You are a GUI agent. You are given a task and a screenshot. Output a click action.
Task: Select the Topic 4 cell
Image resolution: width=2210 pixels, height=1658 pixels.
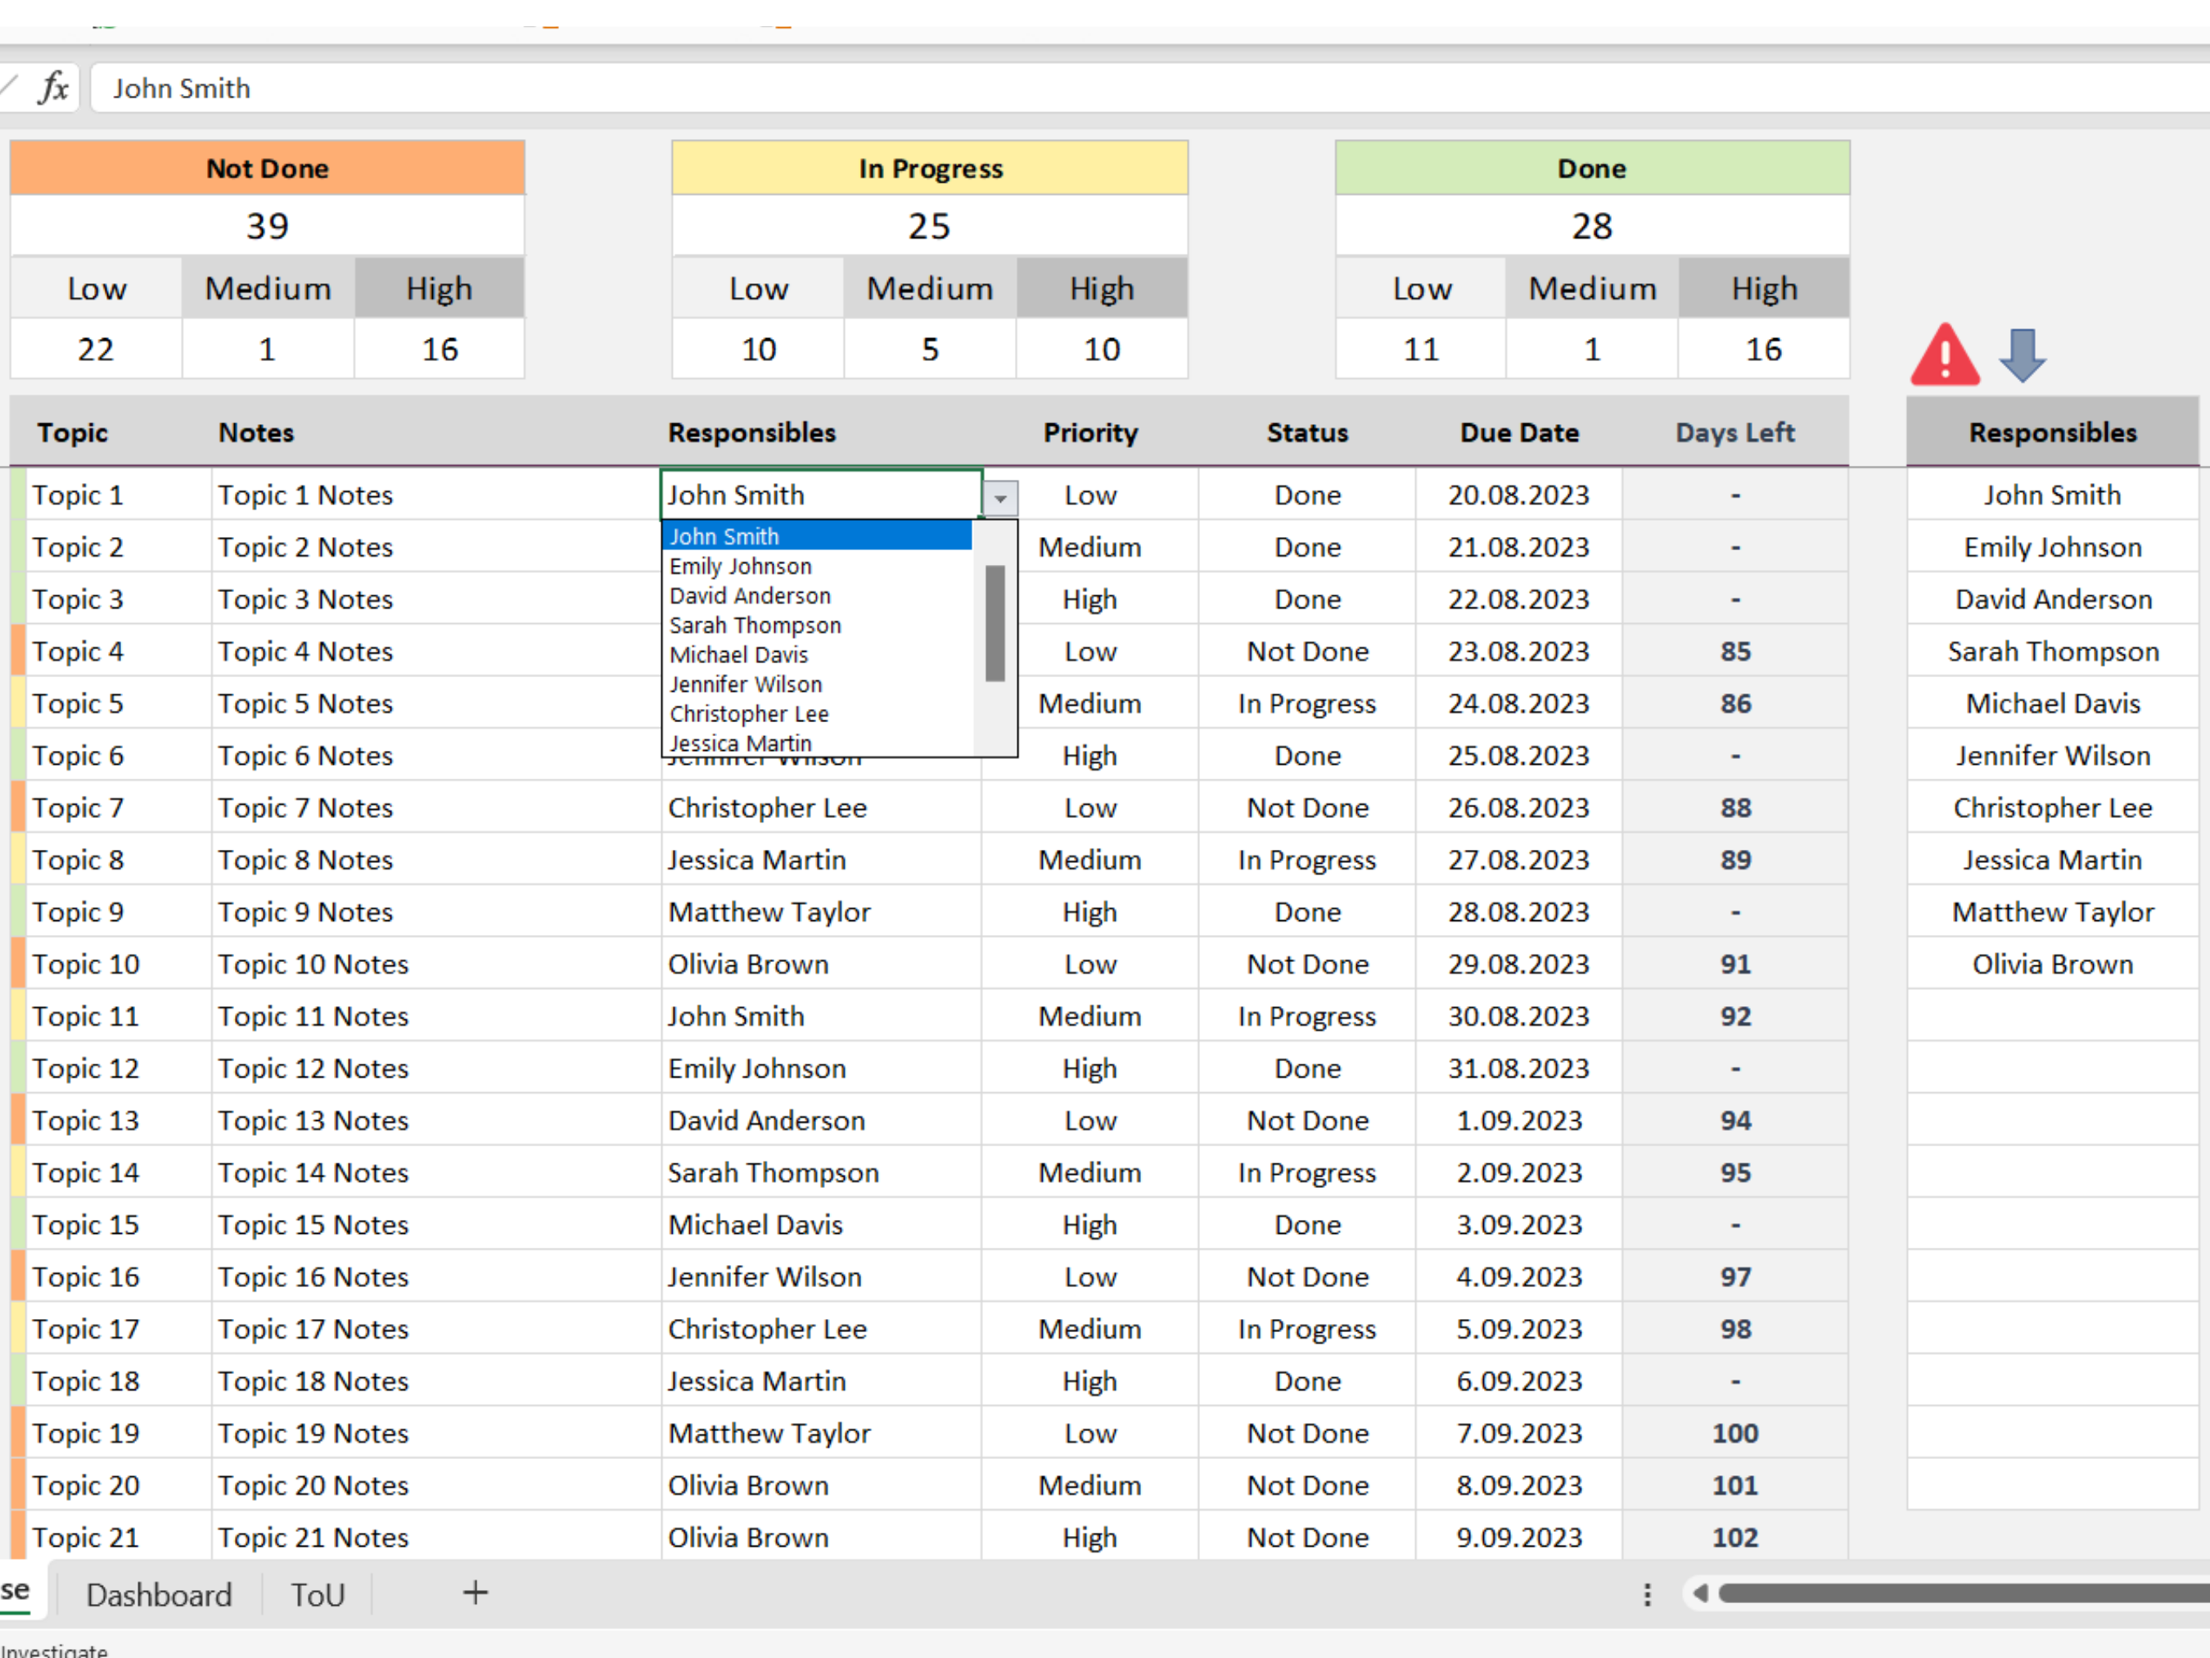tap(118, 652)
